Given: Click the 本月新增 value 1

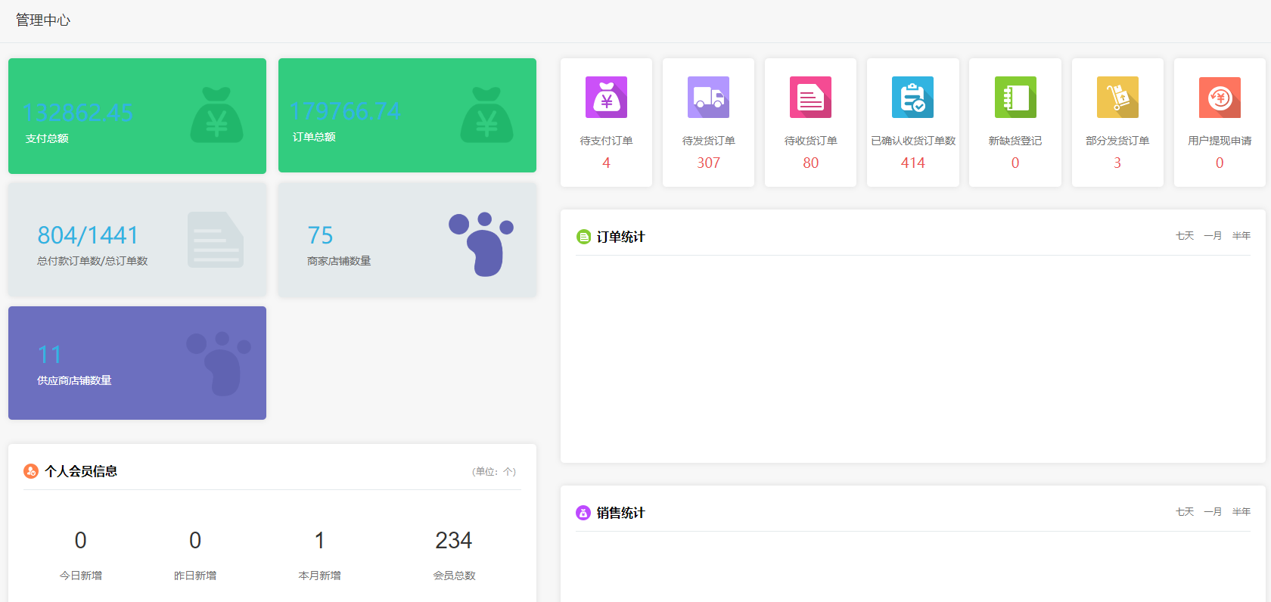Looking at the screenshot, I should tap(319, 541).
